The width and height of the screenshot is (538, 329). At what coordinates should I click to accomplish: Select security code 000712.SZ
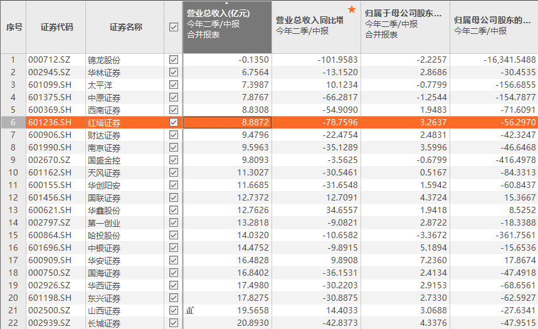click(x=50, y=60)
